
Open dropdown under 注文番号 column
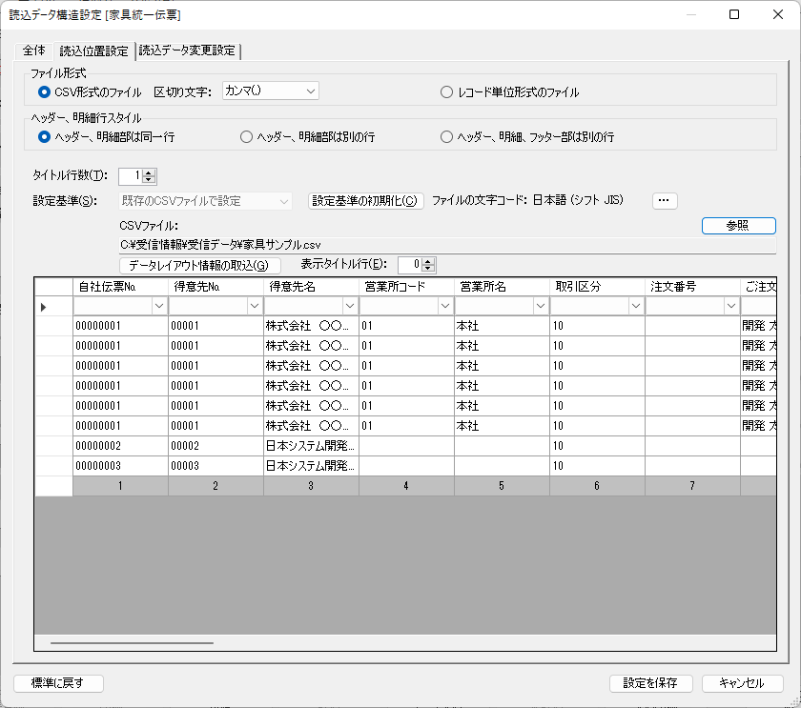731,306
